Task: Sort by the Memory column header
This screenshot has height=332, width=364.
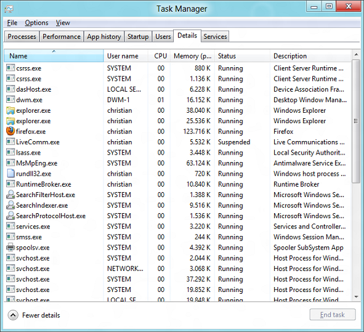Action: 193,55
